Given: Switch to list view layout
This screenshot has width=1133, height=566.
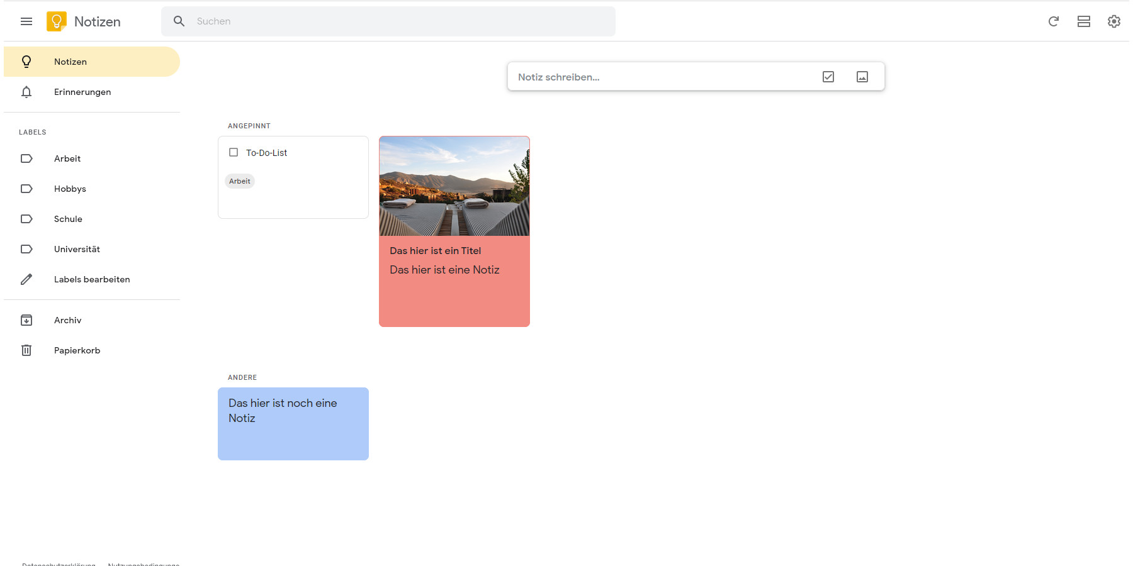Looking at the screenshot, I should pos(1083,21).
